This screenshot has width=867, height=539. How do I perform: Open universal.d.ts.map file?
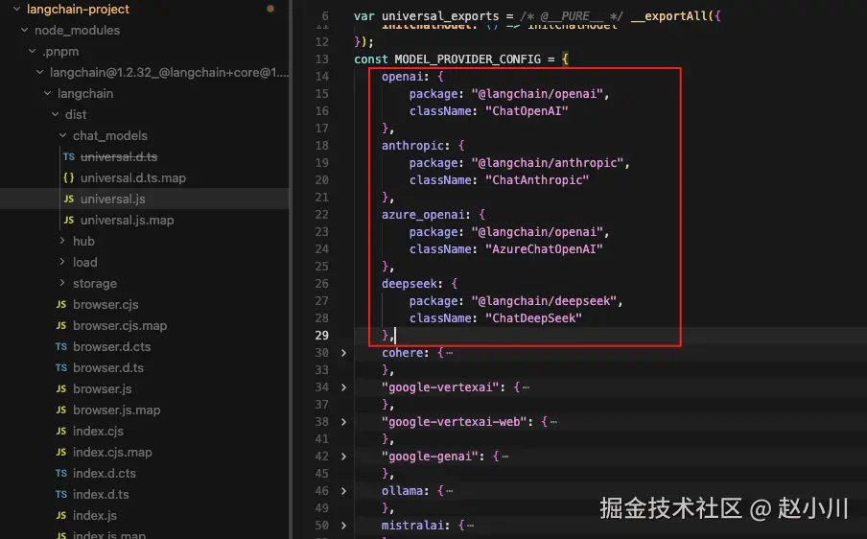coord(133,178)
